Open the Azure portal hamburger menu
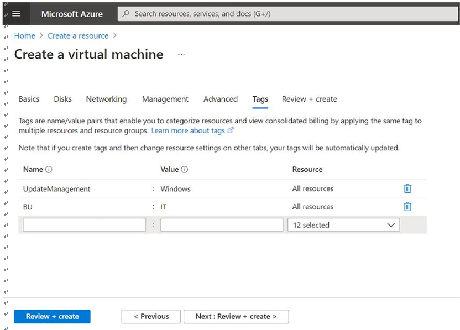 pos(16,14)
